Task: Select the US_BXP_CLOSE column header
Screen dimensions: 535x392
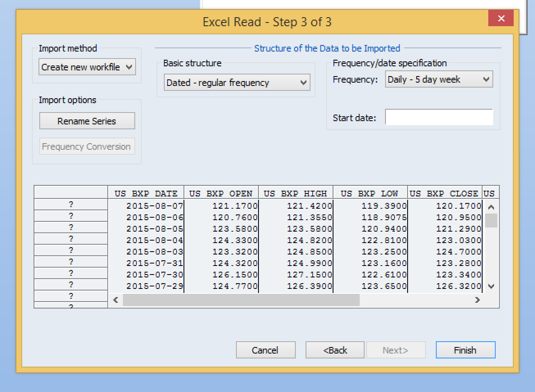Action: tap(444, 193)
